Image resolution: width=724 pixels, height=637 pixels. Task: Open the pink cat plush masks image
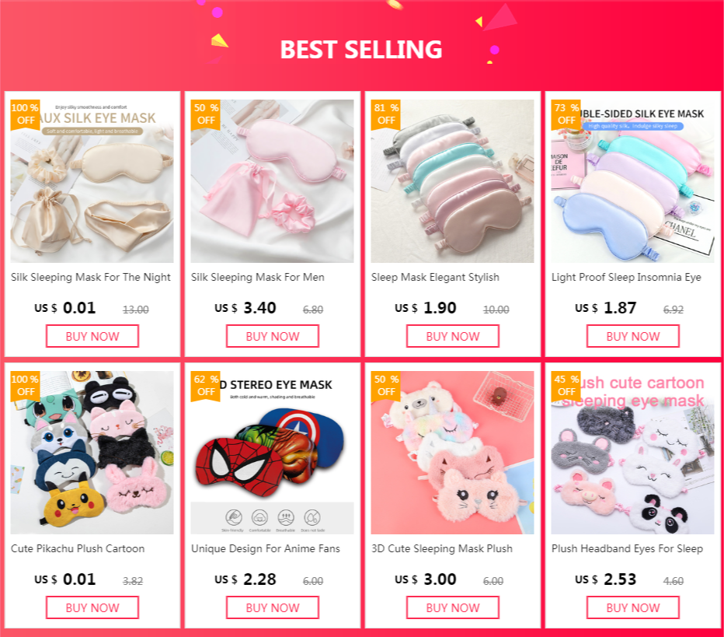pos(452,453)
